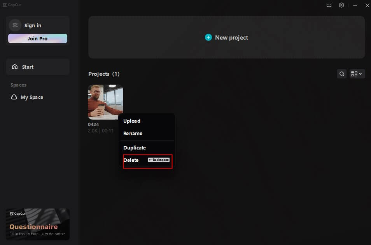
Task: Open the feedback chat icon
Action: (x=329, y=5)
